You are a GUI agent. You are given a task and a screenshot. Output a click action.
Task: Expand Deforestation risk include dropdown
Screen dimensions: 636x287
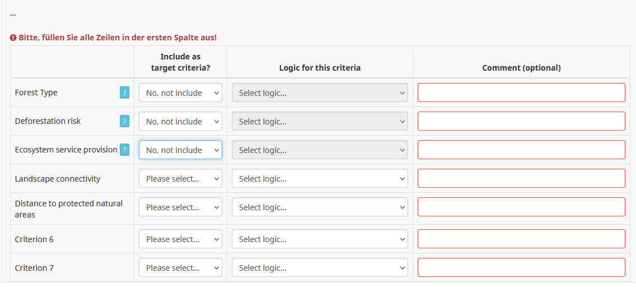tap(180, 122)
